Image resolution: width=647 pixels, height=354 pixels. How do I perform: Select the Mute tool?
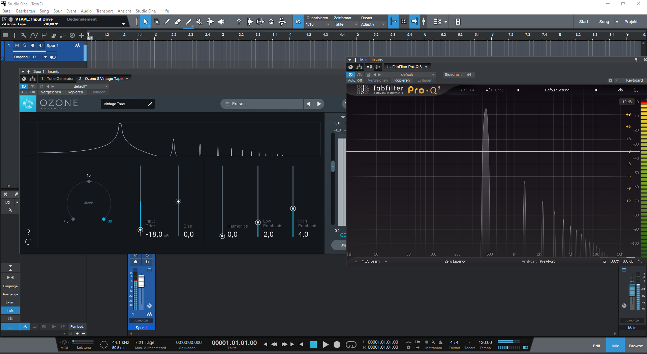199,22
